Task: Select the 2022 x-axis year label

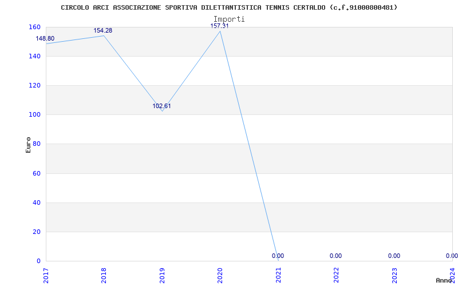Action: click(x=336, y=275)
